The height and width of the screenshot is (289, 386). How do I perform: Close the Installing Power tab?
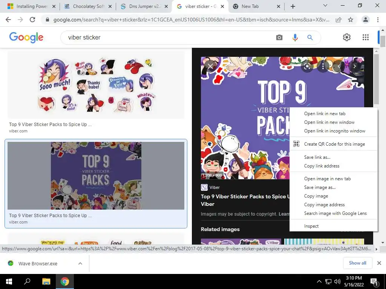point(54,7)
